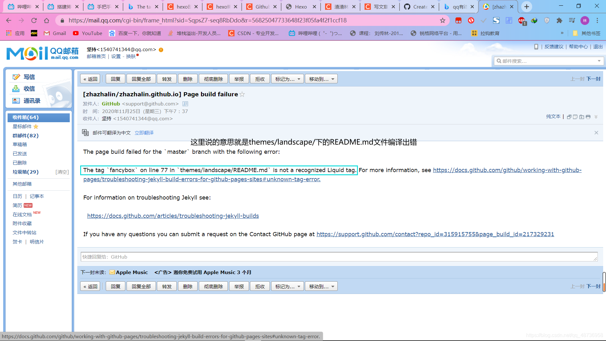606x341 pixels.
Task: Click the browser address bar URL
Action: coord(207,21)
